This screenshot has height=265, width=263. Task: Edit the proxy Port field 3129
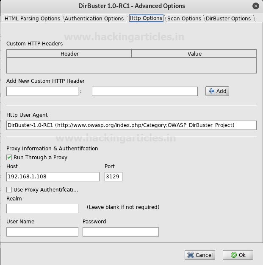tap(114, 177)
